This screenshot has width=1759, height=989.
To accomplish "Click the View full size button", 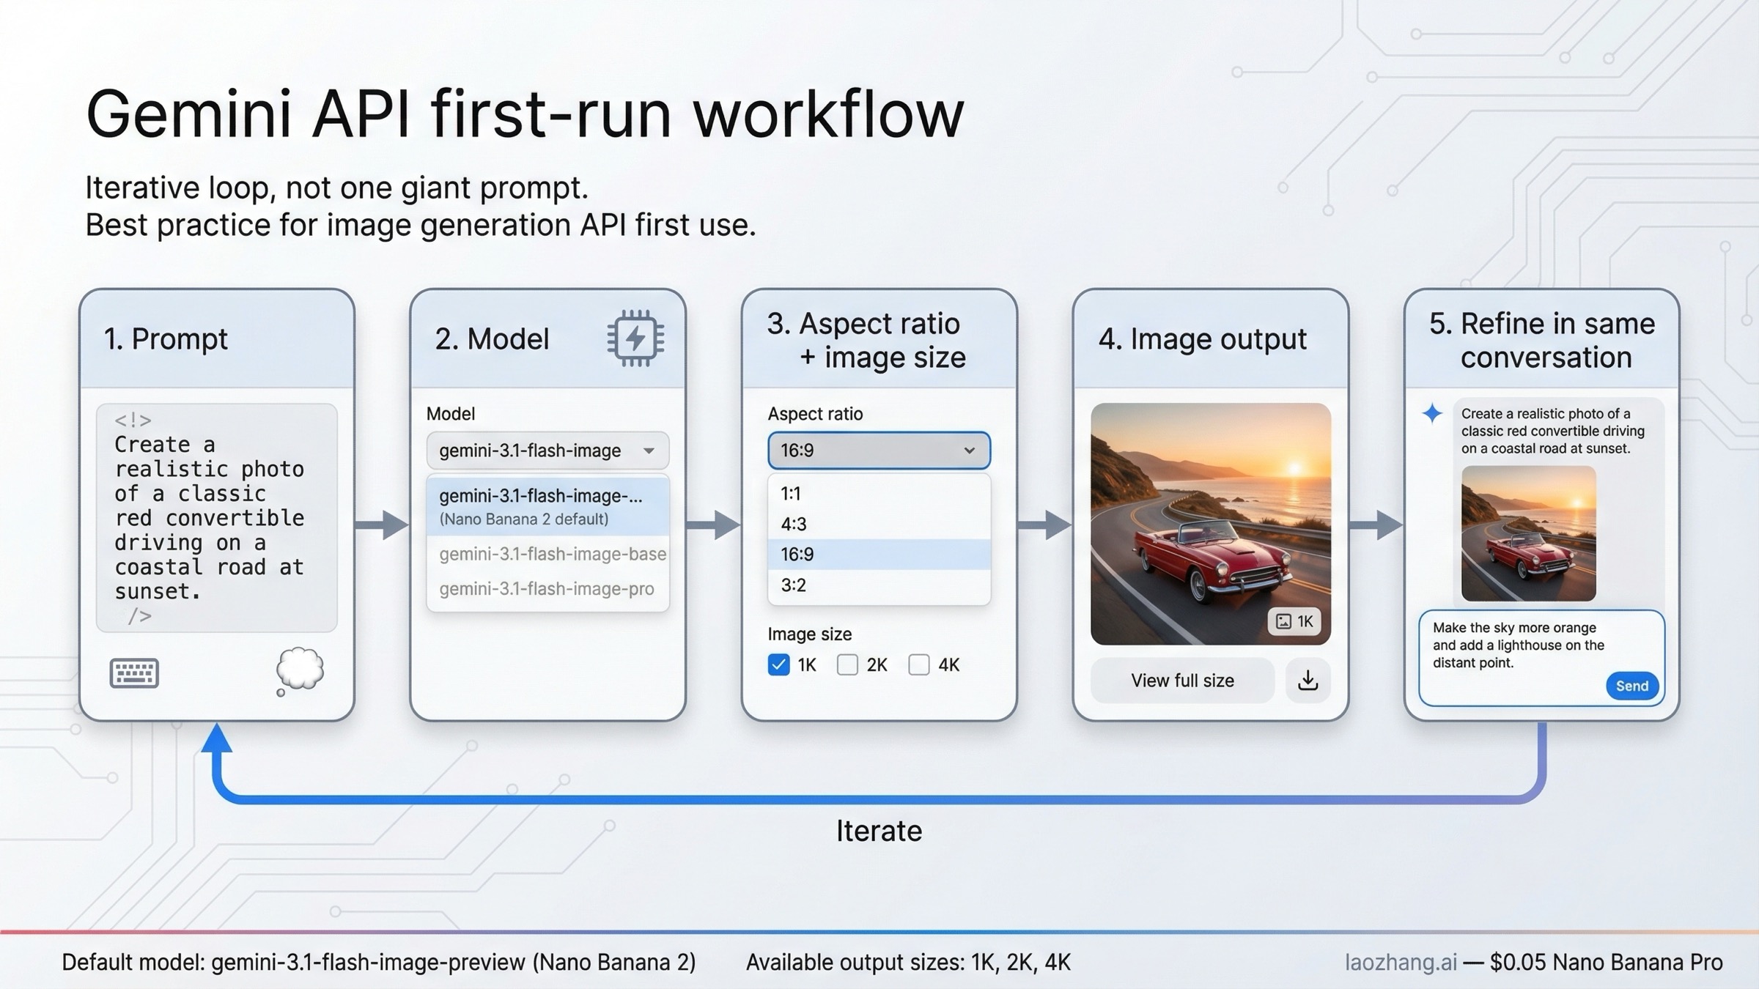I will (x=1181, y=681).
